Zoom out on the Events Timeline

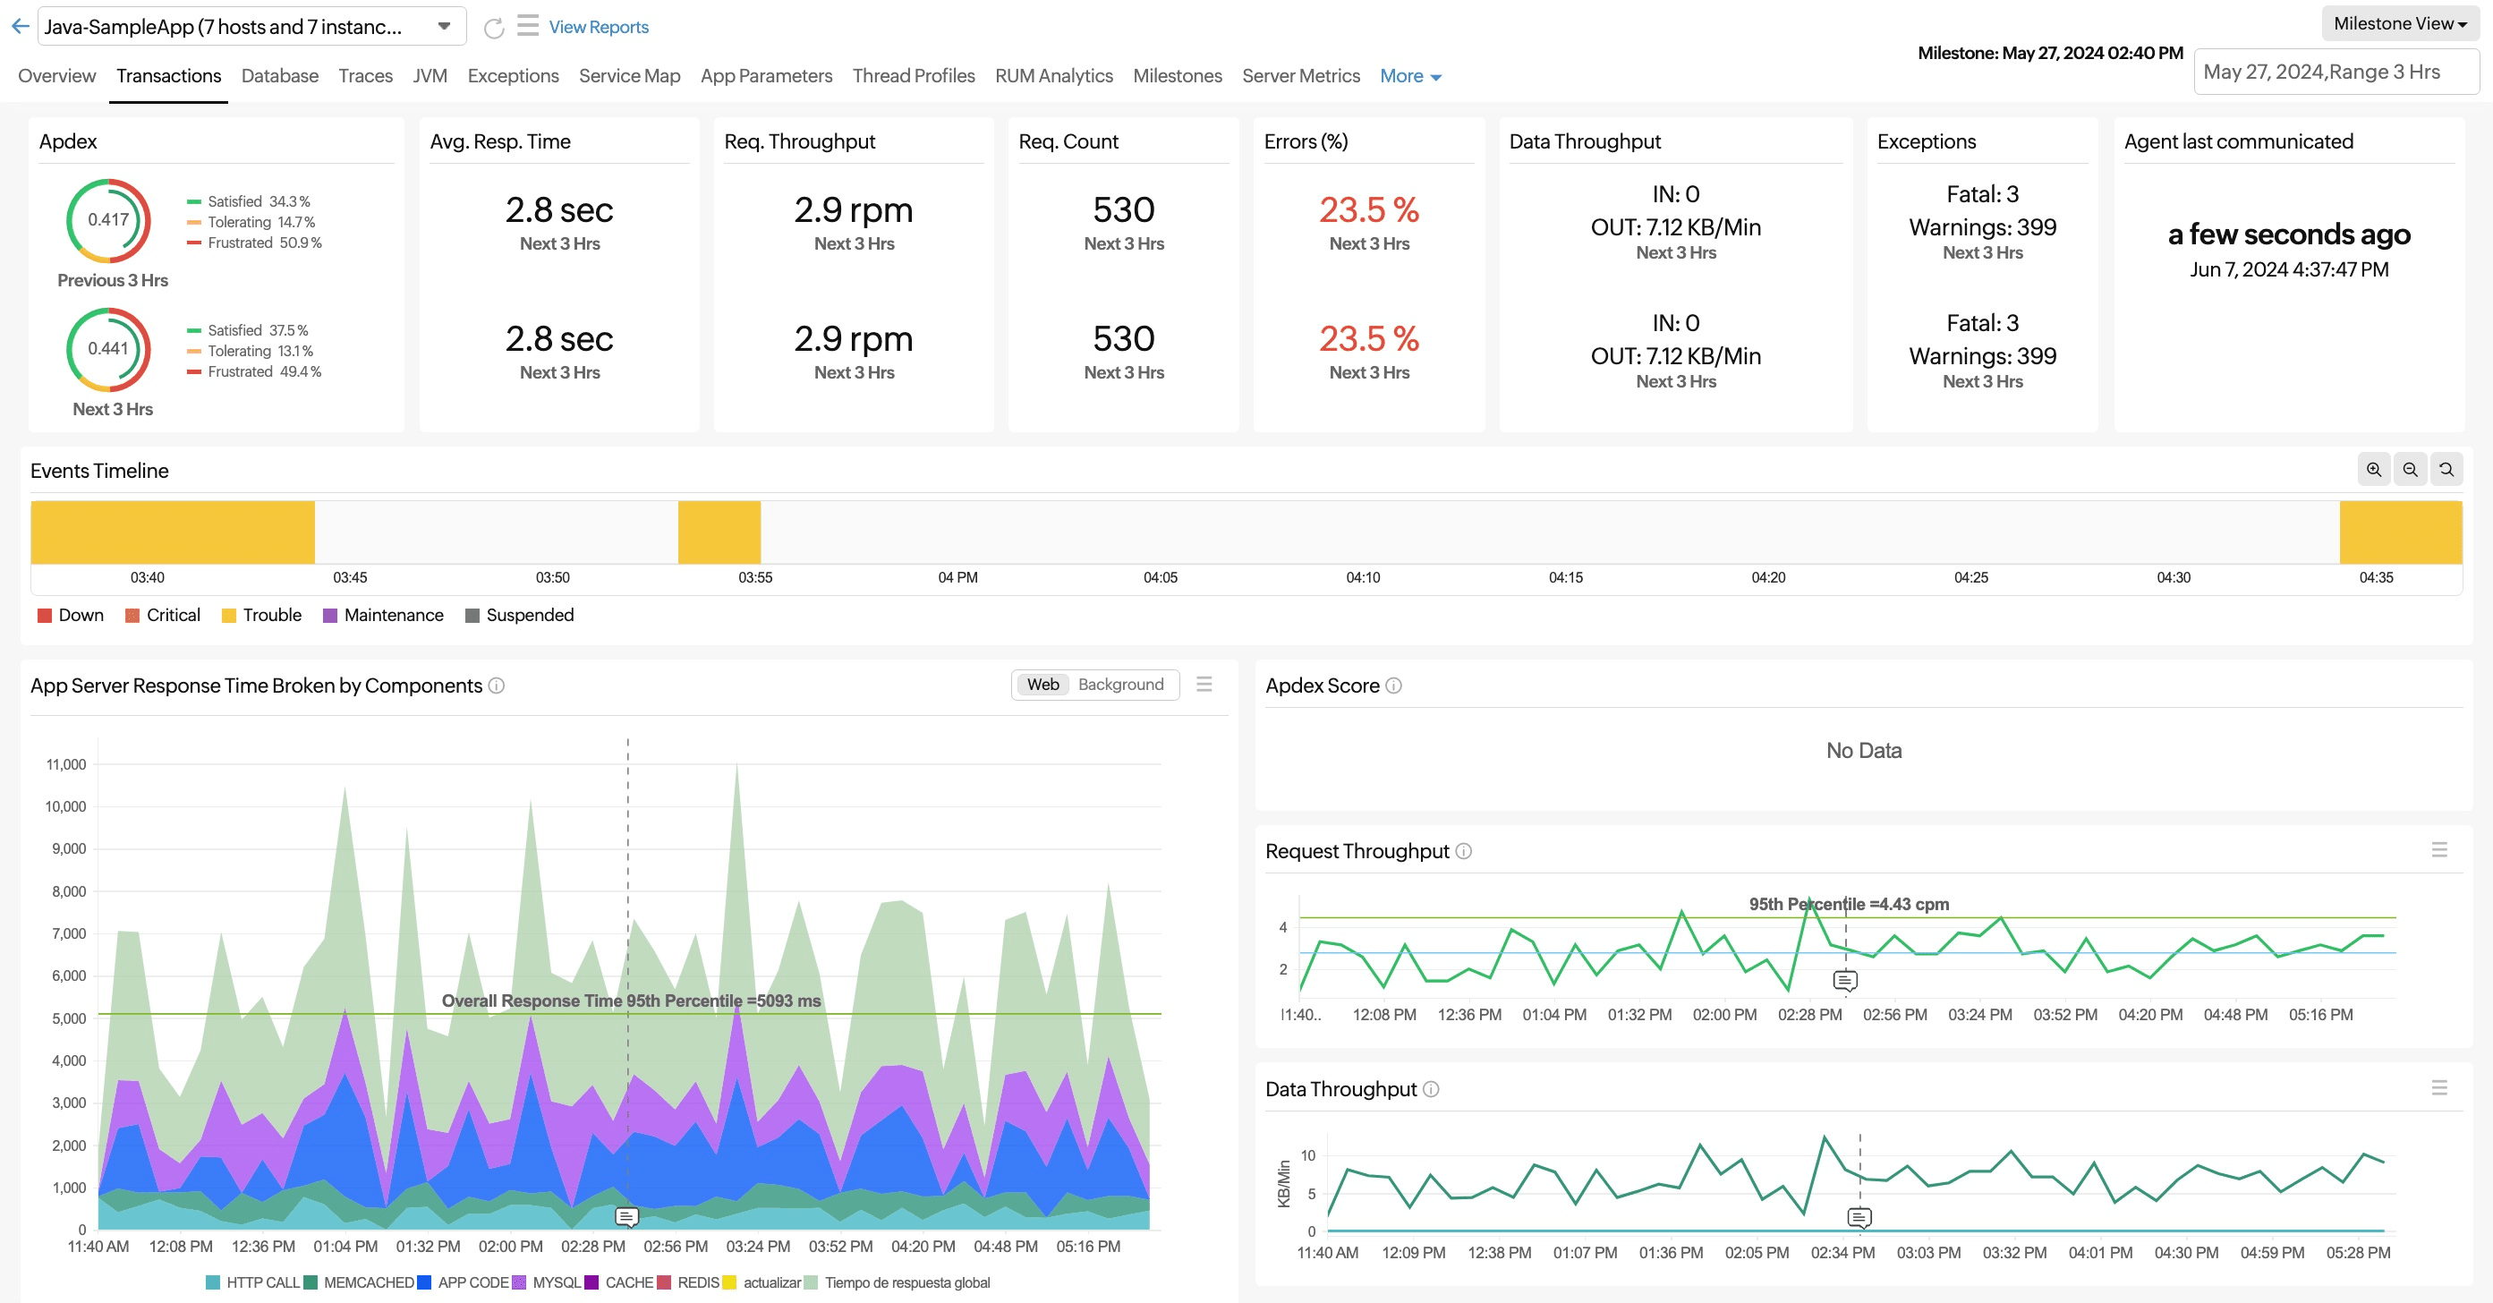2410,470
